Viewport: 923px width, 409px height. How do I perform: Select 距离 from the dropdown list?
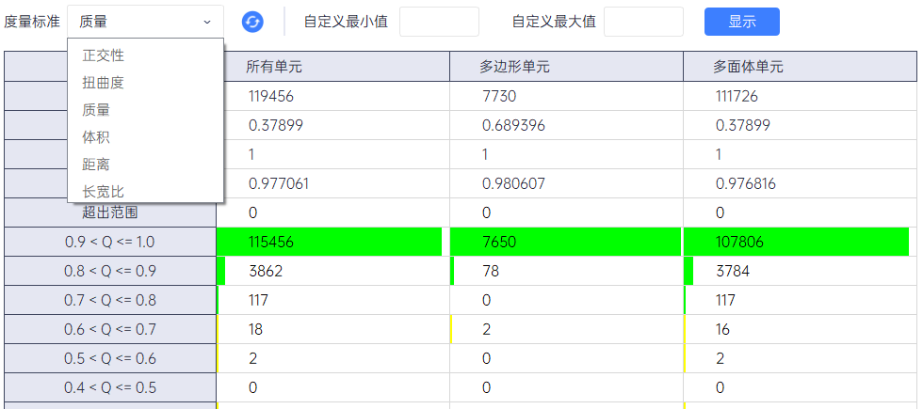[145, 165]
